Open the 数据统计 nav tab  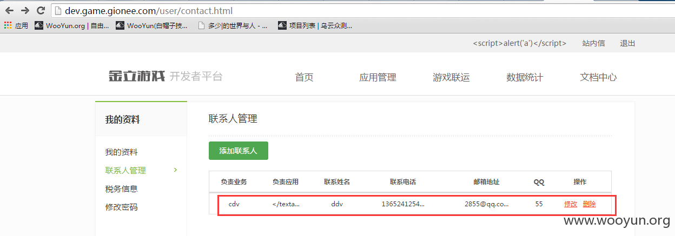point(525,77)
